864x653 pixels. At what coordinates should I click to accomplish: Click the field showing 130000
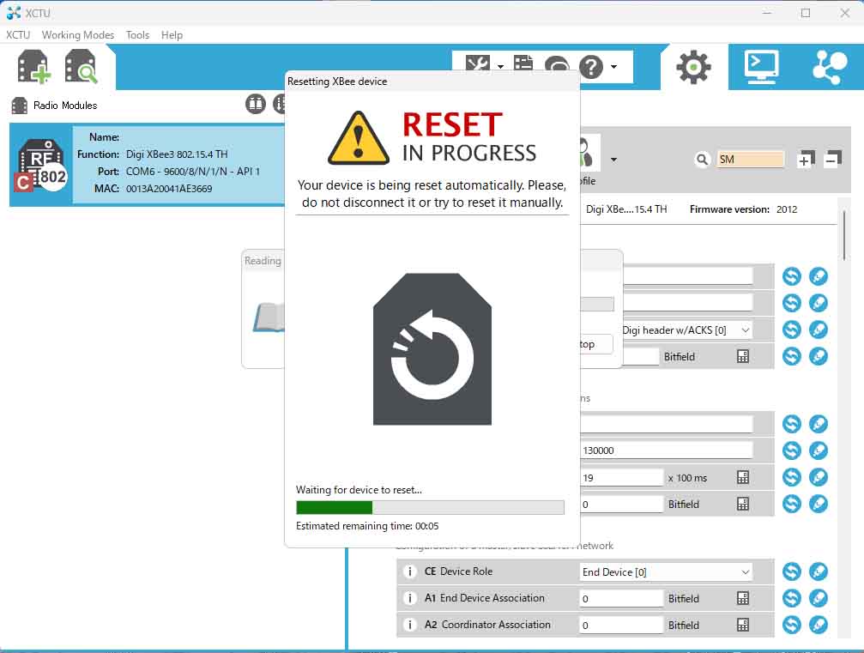point(666,450)
